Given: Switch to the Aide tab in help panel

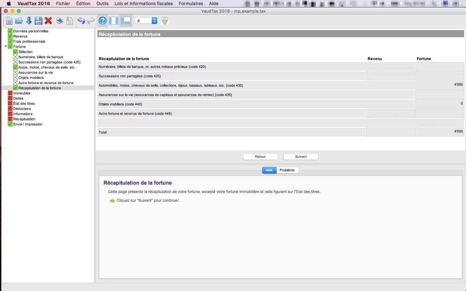Looking at the screenshot, I should tap(269, 170).
